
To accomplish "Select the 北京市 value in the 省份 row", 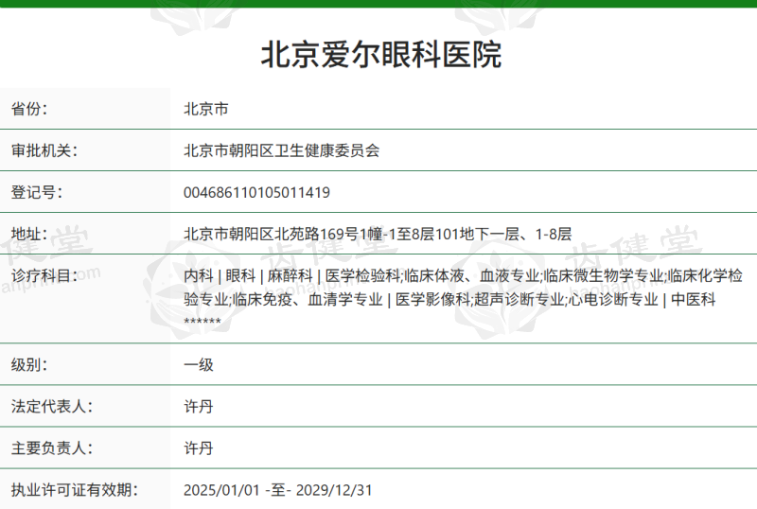I will 205,109.
